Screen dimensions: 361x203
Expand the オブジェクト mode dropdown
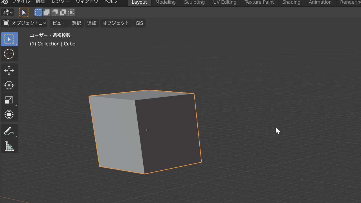point(24,23)
